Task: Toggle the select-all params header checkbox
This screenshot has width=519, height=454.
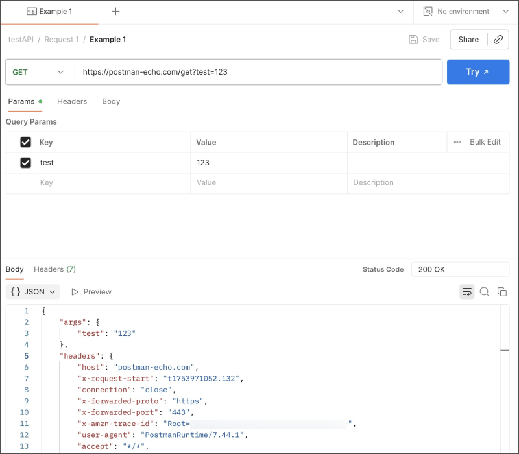Action: coord(26,142)
